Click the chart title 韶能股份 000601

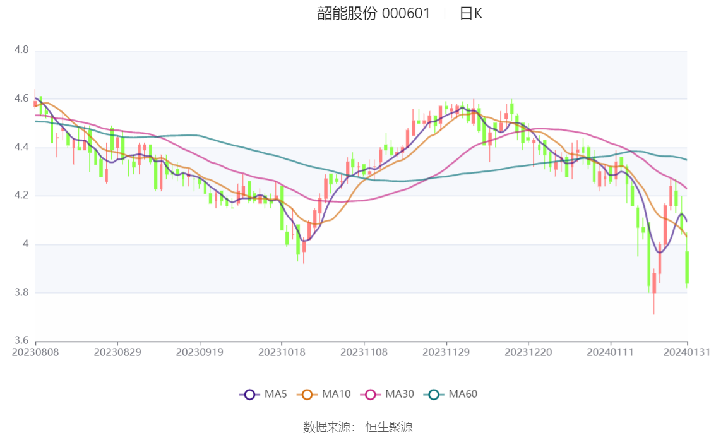[374, 13]
